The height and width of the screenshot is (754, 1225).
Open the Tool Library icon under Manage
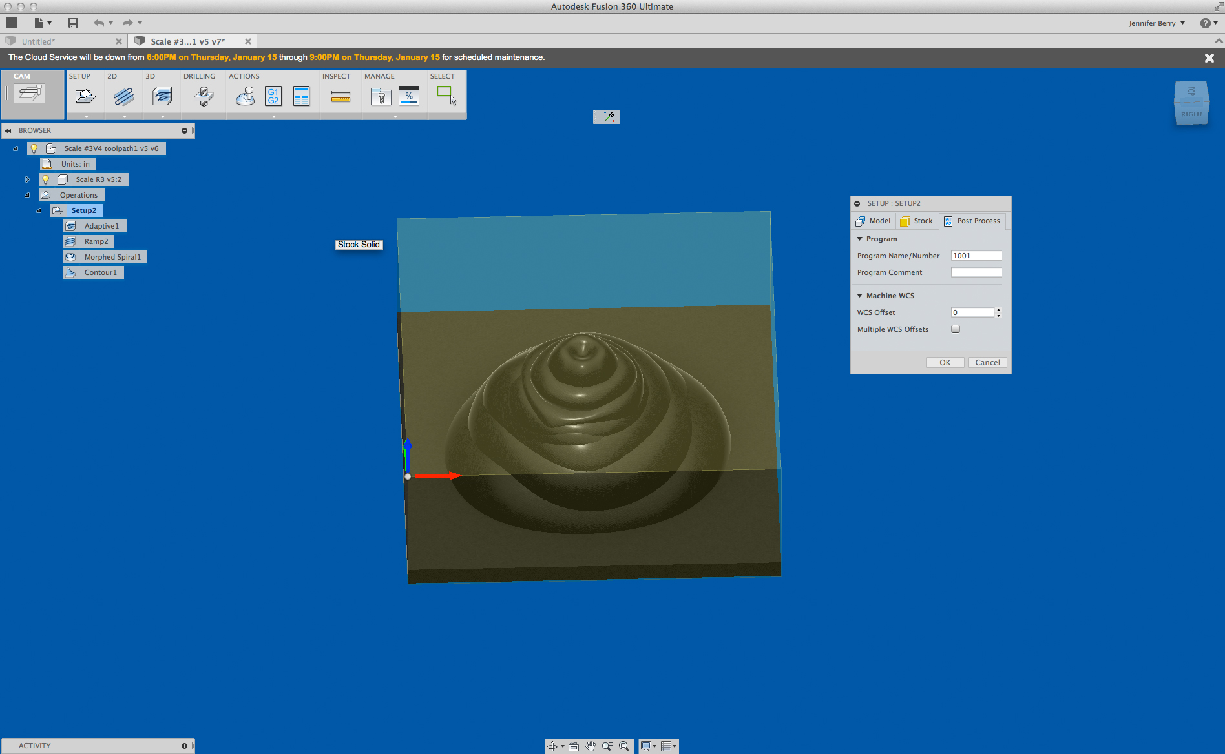tap(381, 96)
